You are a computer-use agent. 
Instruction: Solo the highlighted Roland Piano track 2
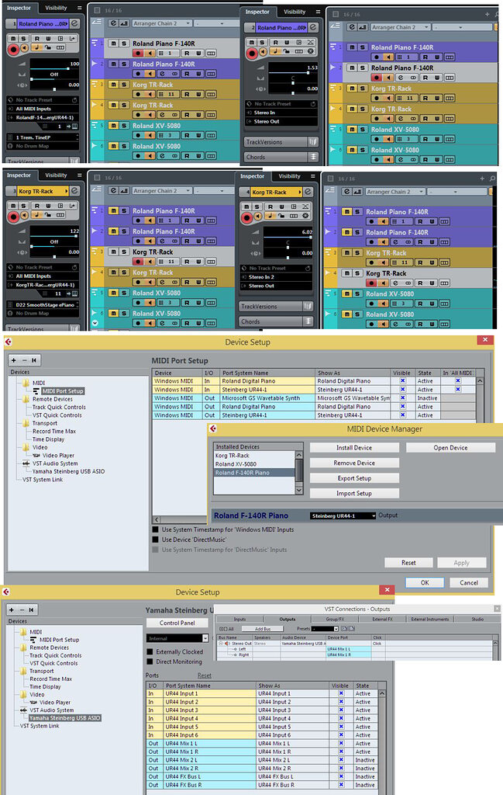362,68
